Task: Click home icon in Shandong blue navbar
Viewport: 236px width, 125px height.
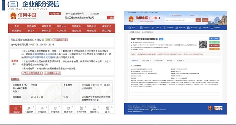Action: pos(130,28)
